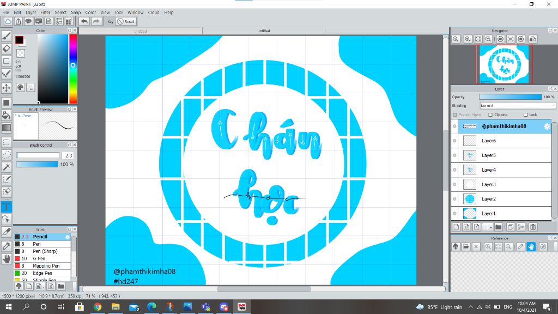Select the Magic Wand tool
Viewport: 558px width, 314px height.
coord(7,167)
